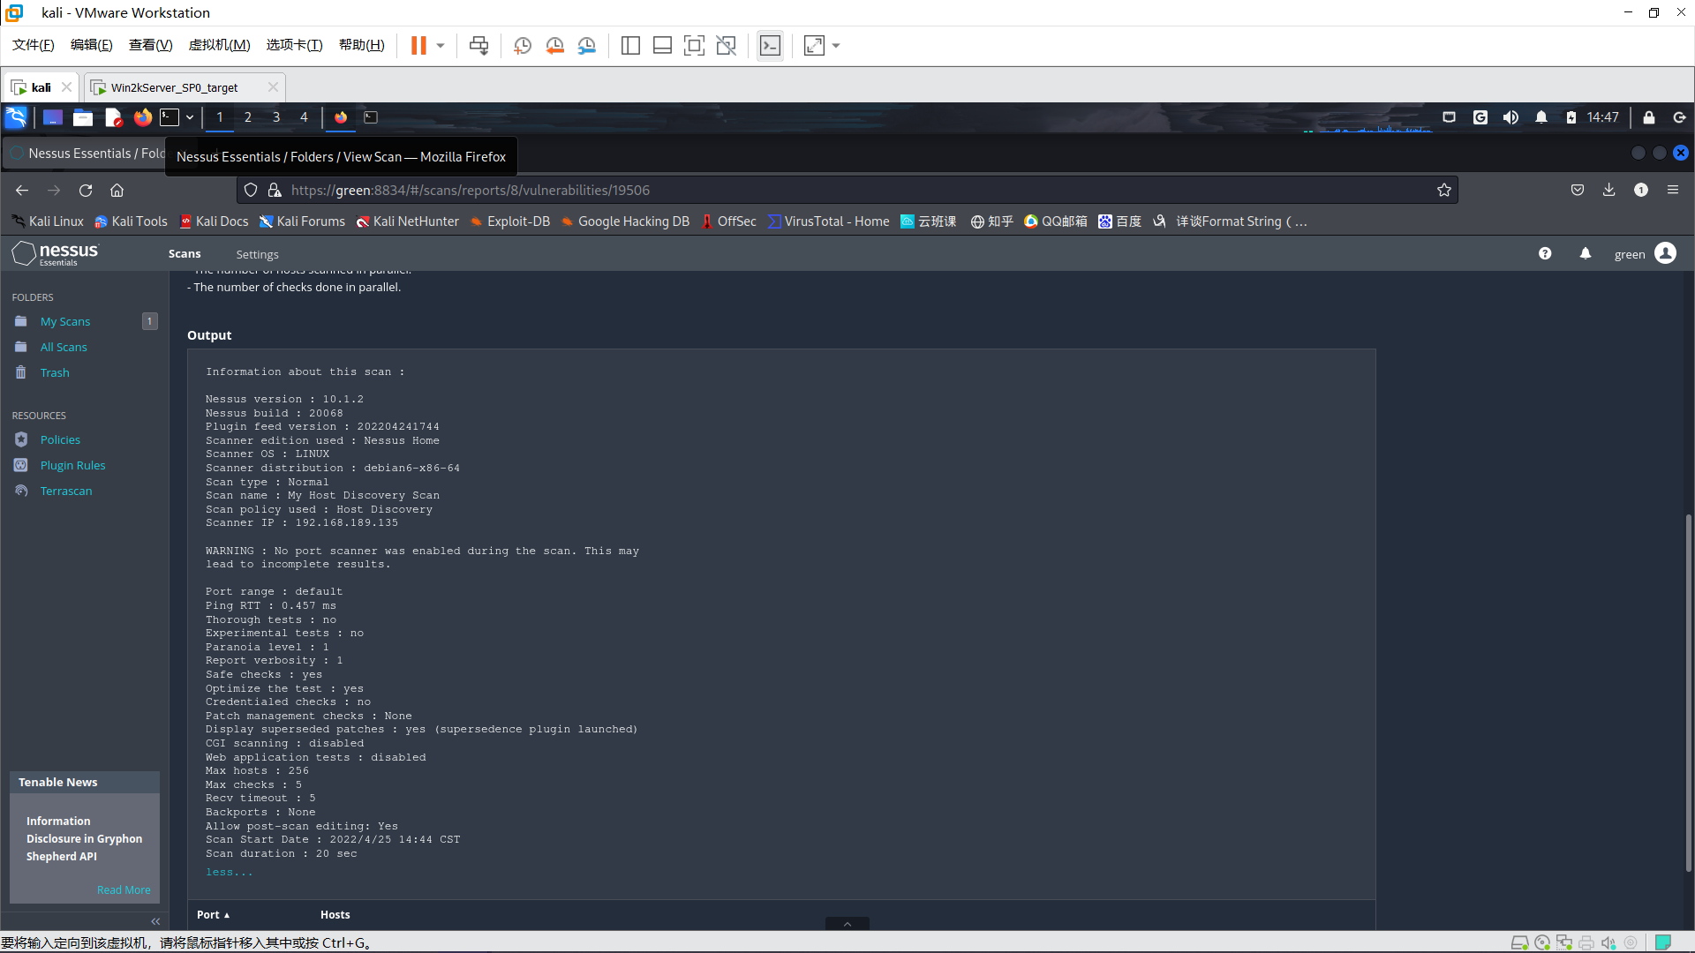Open the My Scans folder
1695x953 pixels.
click(x=64, y=320)
